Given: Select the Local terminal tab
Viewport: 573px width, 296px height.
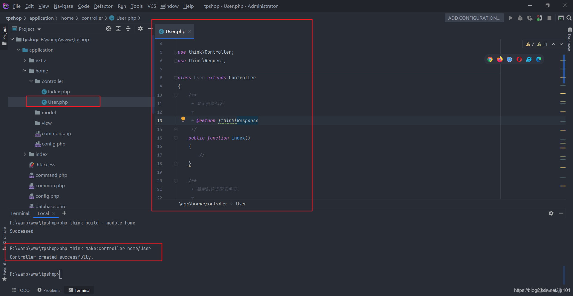Looking at the screenshot, I should pos(43,213).
